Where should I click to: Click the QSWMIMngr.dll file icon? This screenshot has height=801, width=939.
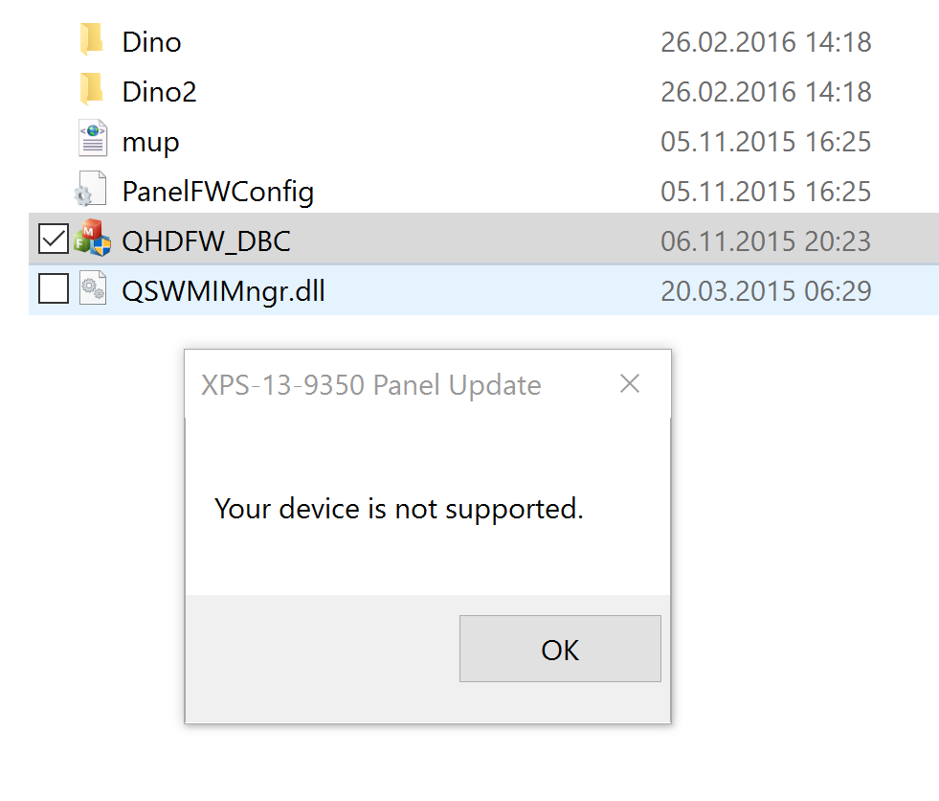point(93,289)
